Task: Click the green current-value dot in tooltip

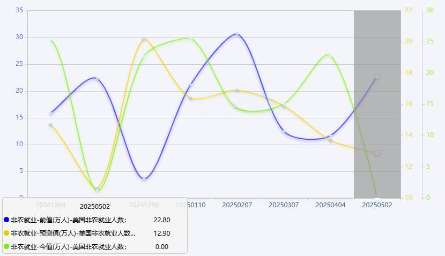Action: 6,246
